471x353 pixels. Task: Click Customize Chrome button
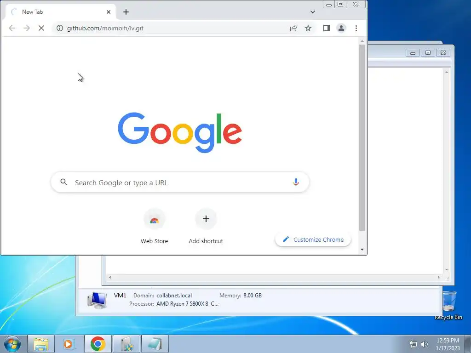pyautogui.click(x=313, y=239)
